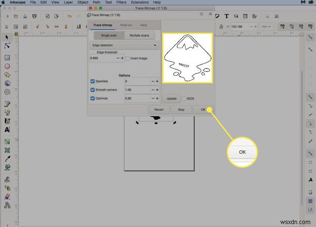Select the Node edit tool
Viewport: 316px width, 227px height.
click(7, 46)
